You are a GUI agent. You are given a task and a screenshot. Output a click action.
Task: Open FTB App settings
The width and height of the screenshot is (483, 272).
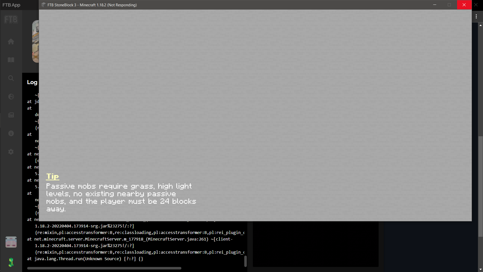pyautogui.click(x=11, y=152)
